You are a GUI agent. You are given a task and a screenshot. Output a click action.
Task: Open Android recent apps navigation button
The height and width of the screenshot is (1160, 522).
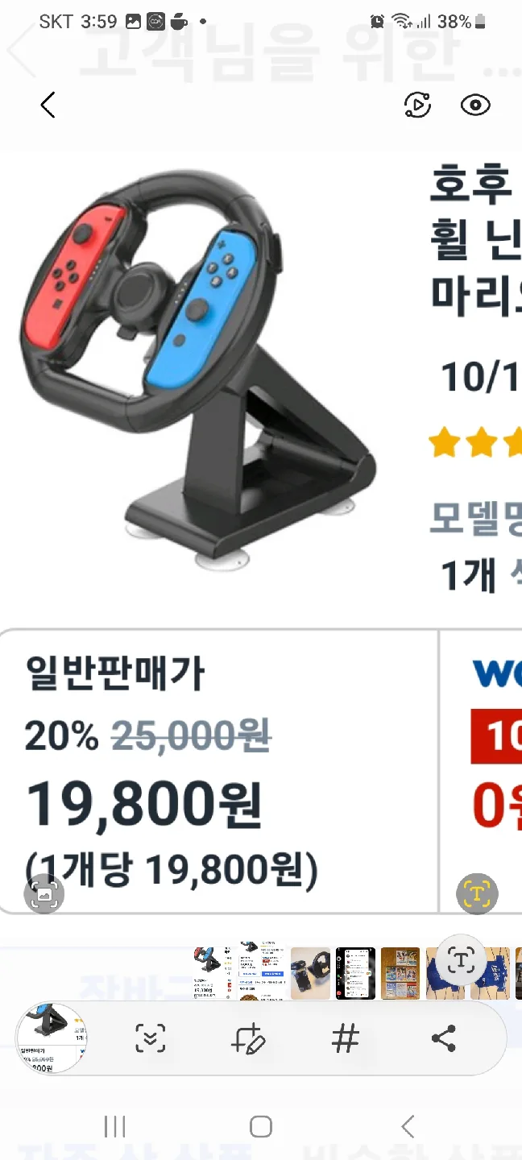point(115,1126)
